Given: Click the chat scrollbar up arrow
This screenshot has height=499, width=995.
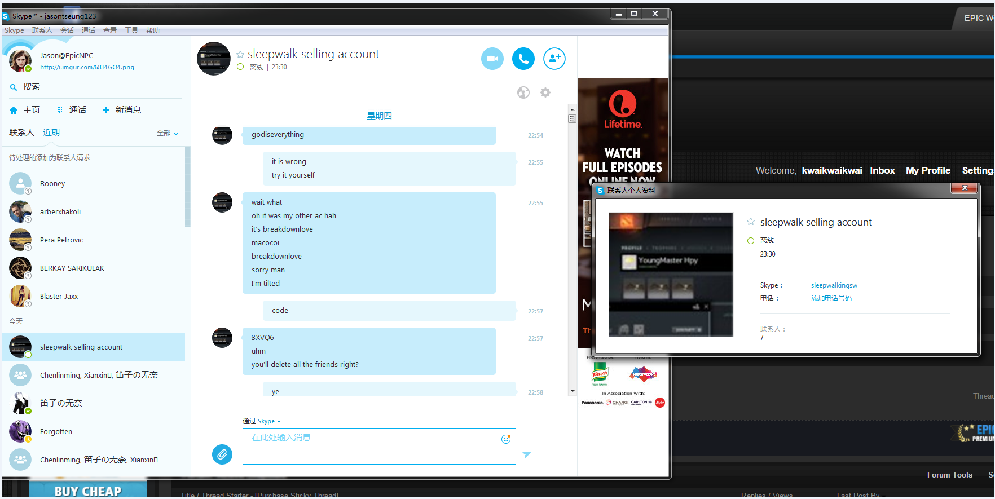Looking at the screenshot, I should click(573, 109).
